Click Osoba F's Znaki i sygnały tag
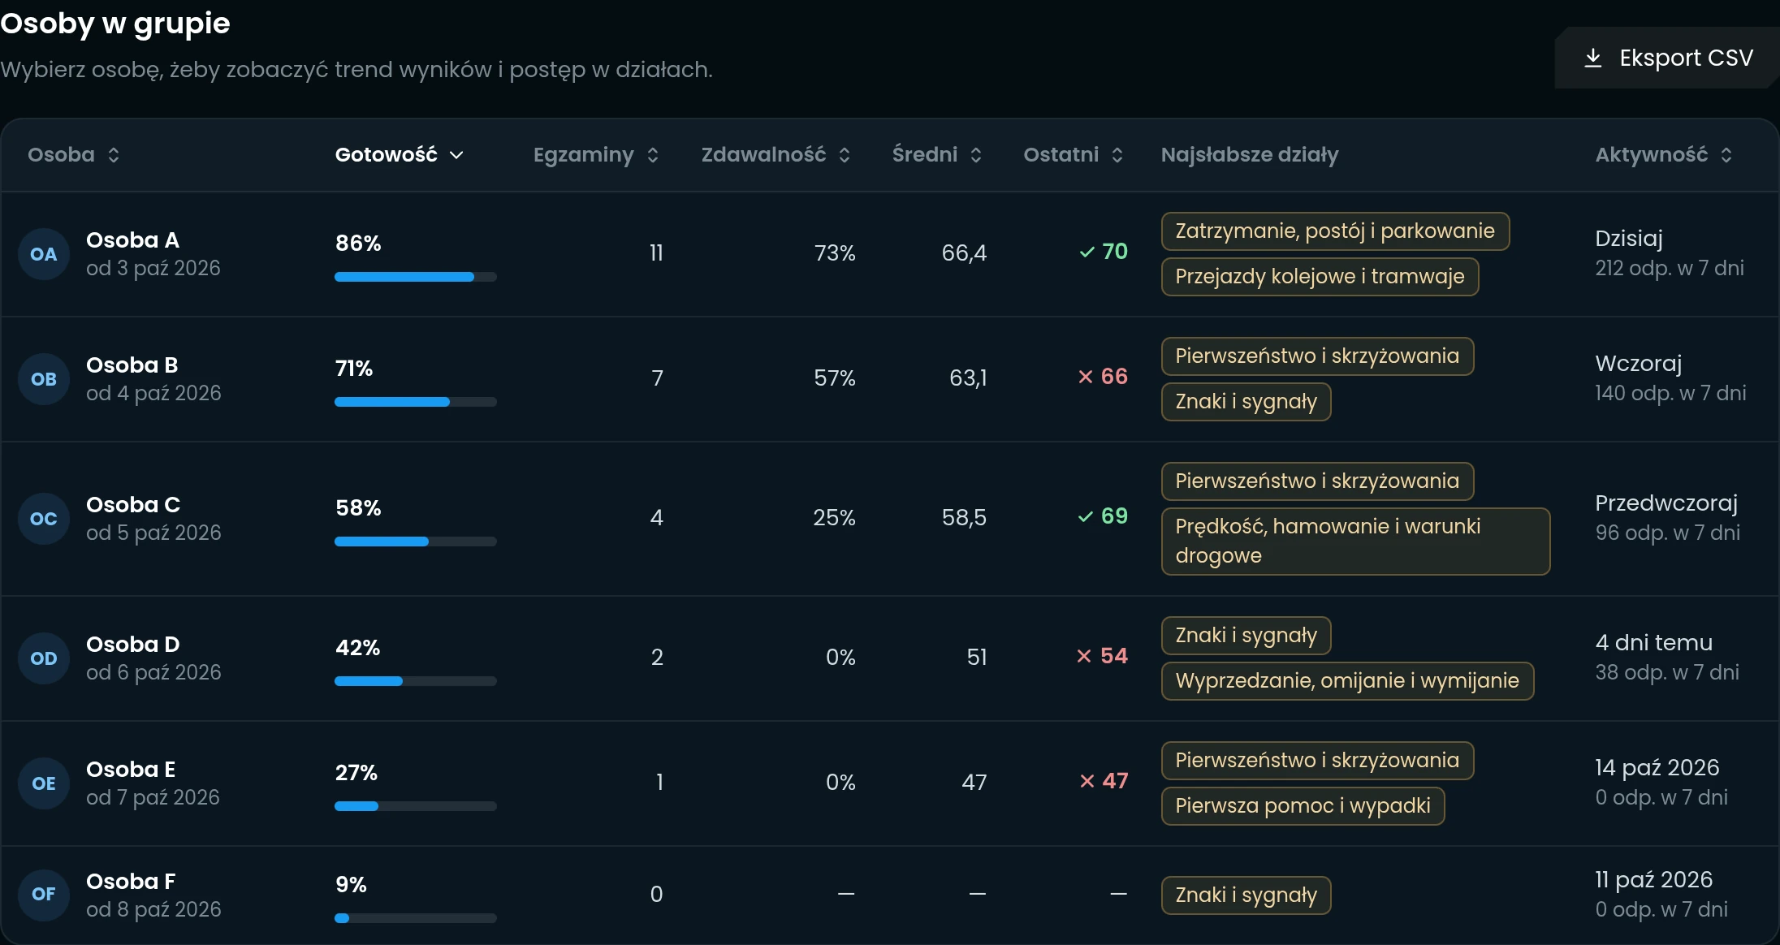This screenshot has height=945, width=1780. pyautogui.click(x=1246, y=895)
